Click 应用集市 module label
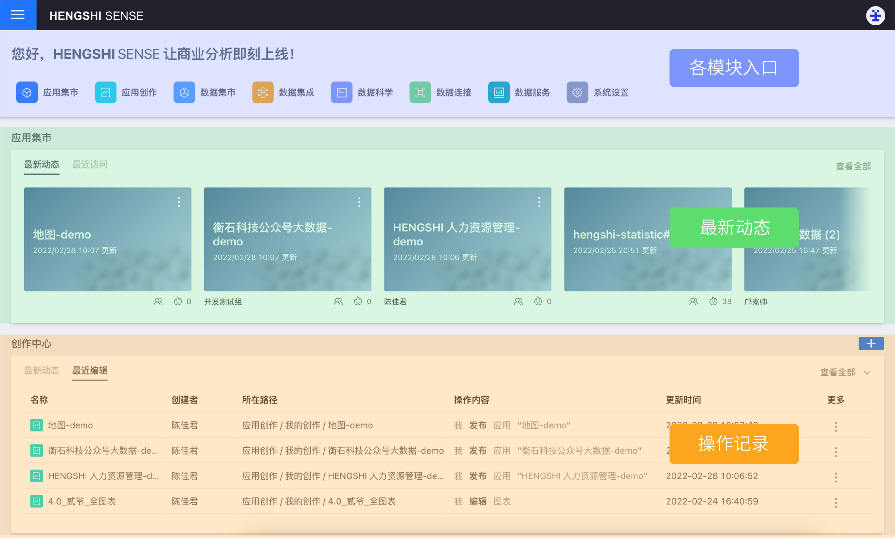This screenshot has height=538, width=895. click(61, 92)
